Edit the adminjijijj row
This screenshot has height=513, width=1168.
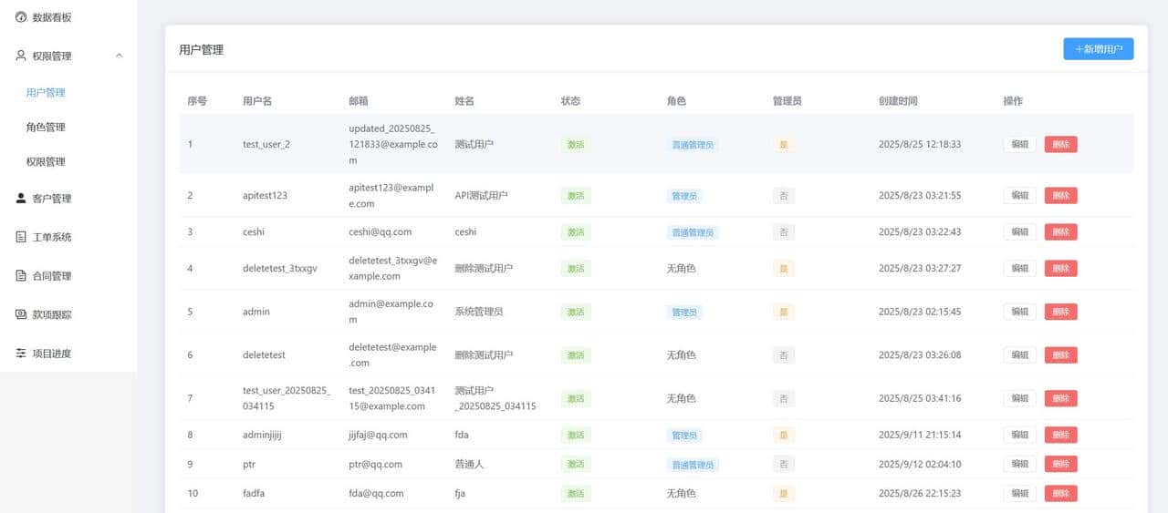1020,435
